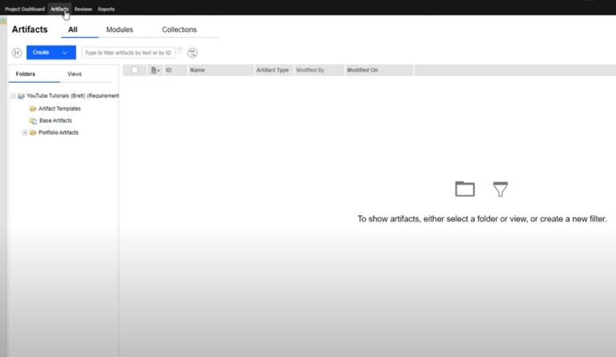Click the grid icon at top-left edge
This screenshot has width=616, height=357.
click(3, 21)
